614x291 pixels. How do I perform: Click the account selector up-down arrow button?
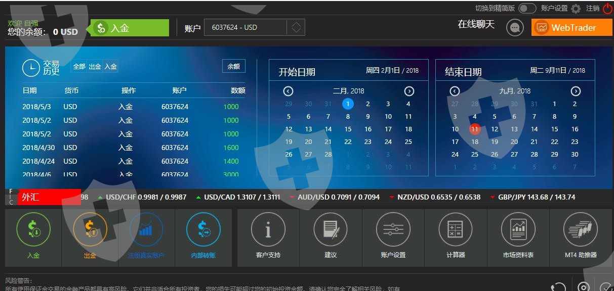pos(296,27)
